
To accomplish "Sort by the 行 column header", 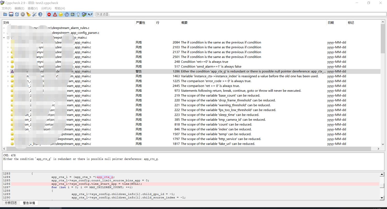I will point(168,23).
